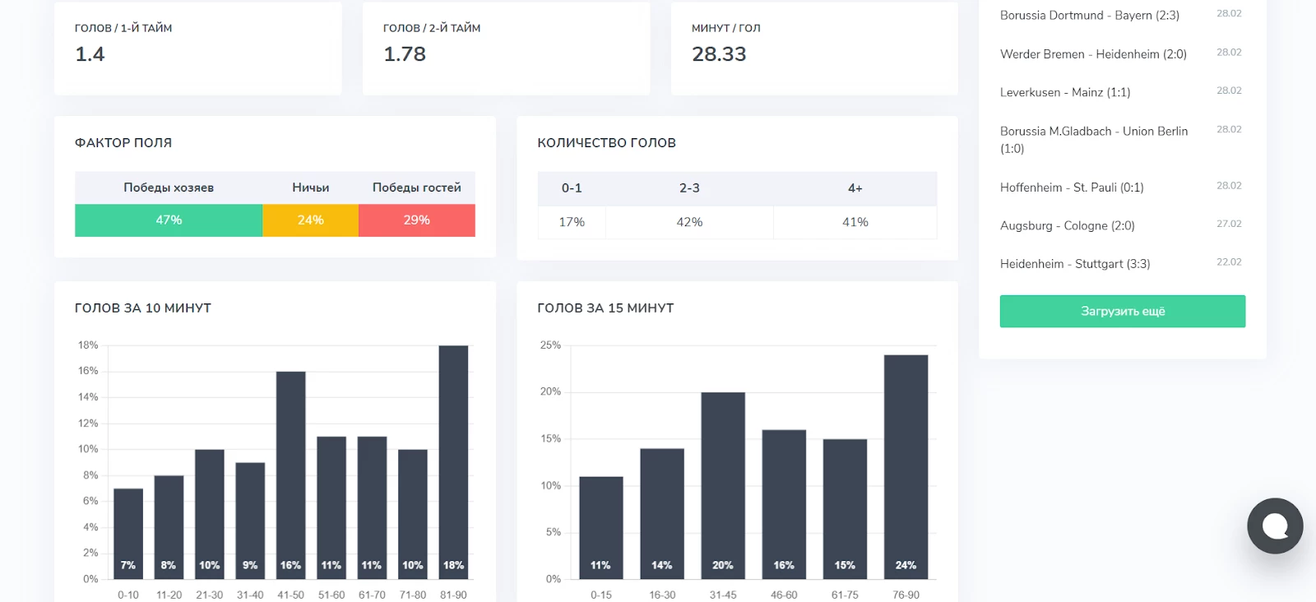Click Hoffenheim - St. Pauli result
1316x602 pixels.
(1071, 188)
